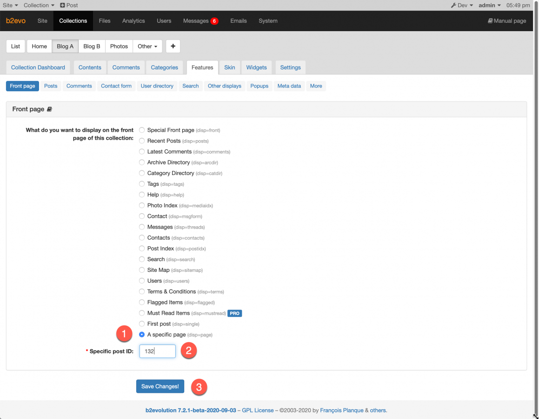
Task: Visit François Planque's link in the footer
Action: click(342, 410)
